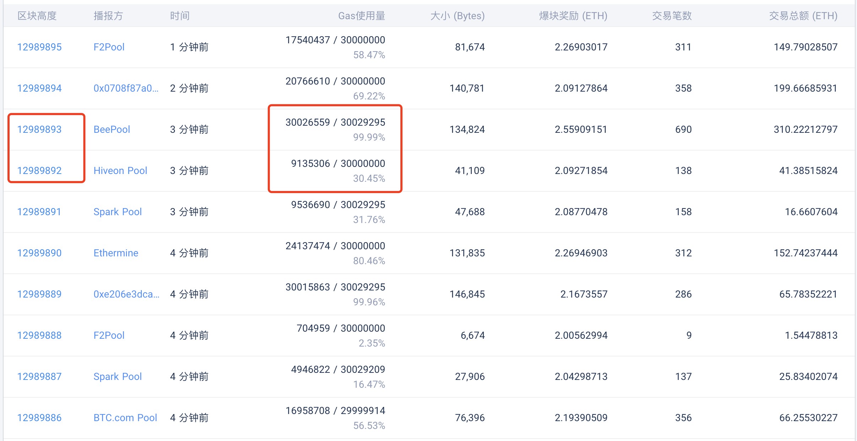
Task: Select block reward 2.55909151
Action: click(581, 129)
